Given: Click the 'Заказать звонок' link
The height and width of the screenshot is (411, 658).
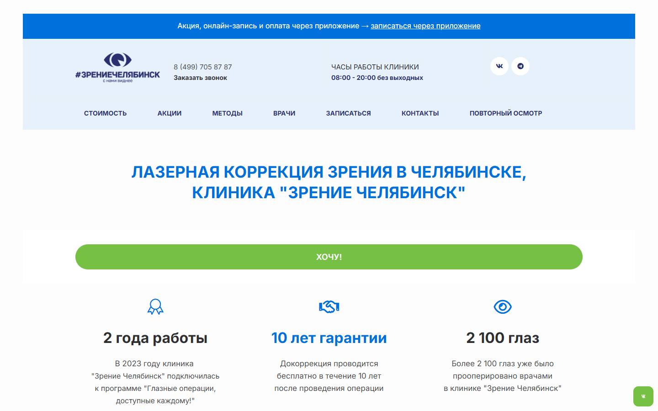Looking at the screenshot, I should tap(200, 78).
